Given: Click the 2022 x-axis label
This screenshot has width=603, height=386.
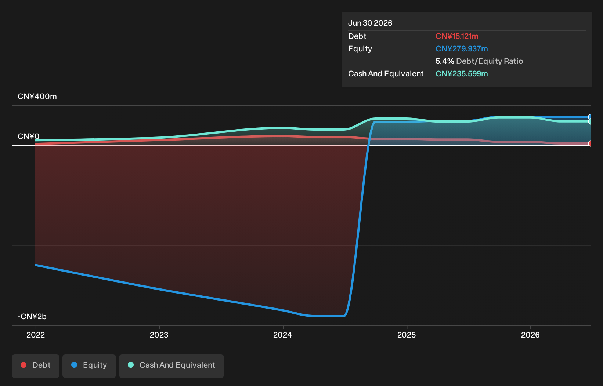Looking at the screenshot, I should pyautogui.click(x=36, y=335).
